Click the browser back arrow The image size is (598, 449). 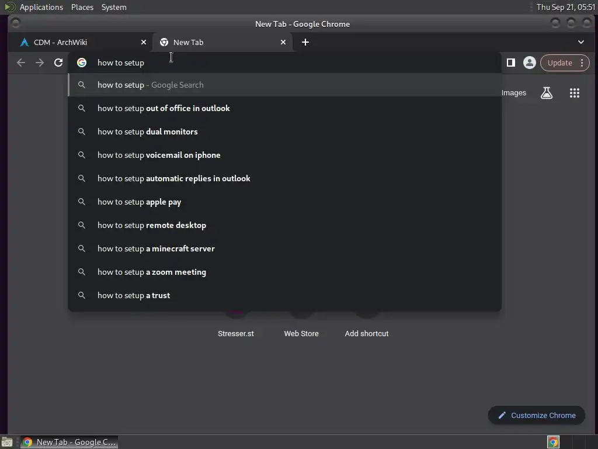21,63
